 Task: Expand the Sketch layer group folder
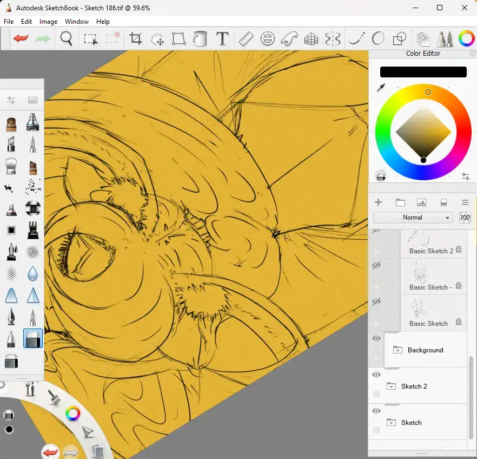392,423
